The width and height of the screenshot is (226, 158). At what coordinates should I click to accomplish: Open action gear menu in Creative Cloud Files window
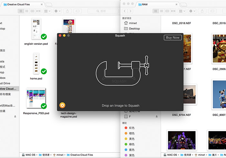point(57,11)
